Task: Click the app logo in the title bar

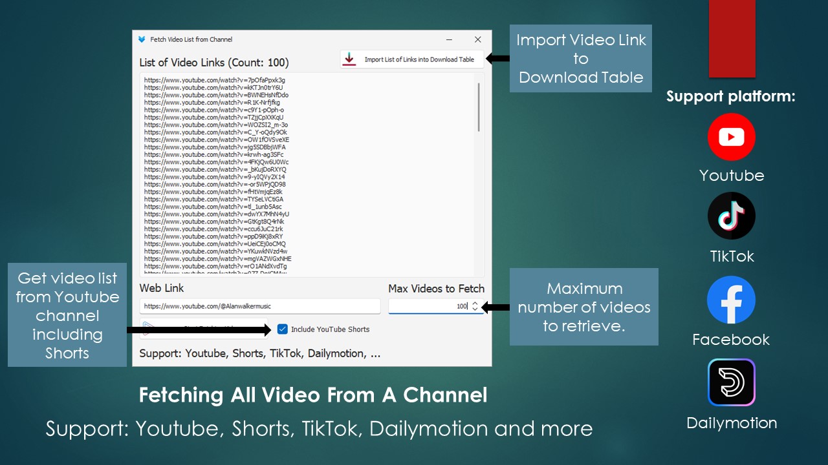Action: pos(142,39)
